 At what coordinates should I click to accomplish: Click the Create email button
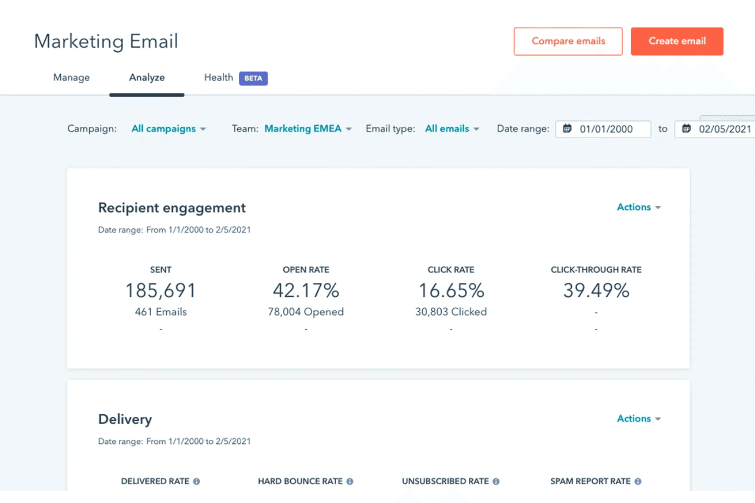pyautogui.click(x=677, y=41)
